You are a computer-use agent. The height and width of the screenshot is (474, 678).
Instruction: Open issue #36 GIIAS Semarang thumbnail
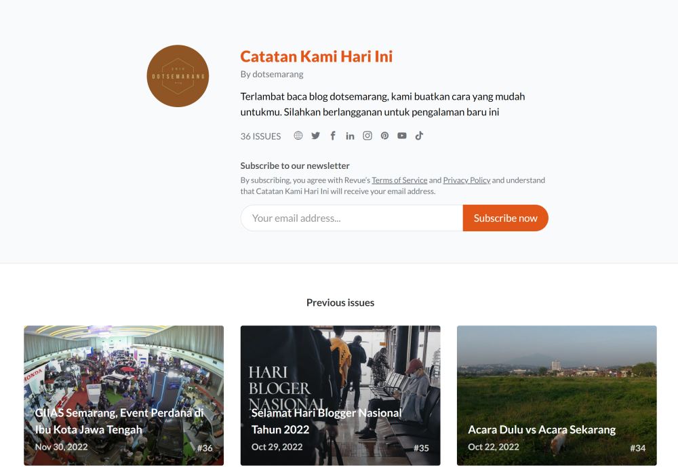(123, 395)
